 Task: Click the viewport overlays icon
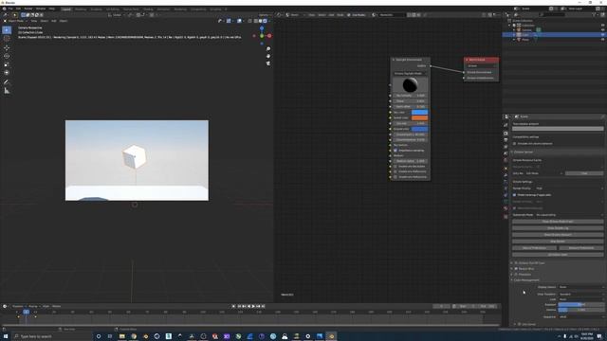pyautogui.click(x=240, y=21)
